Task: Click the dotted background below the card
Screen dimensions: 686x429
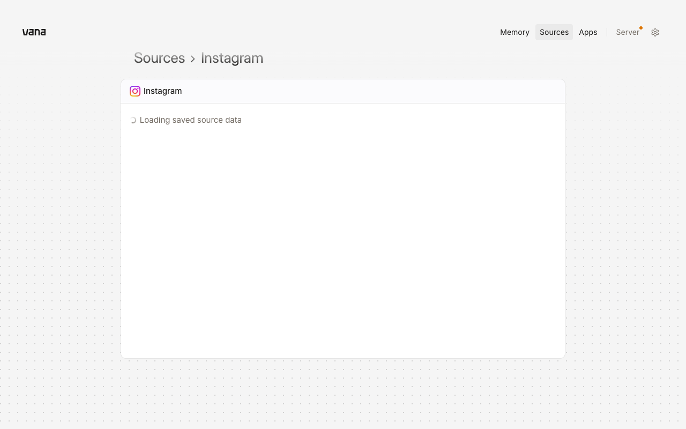Action: (x=343, y=394)
